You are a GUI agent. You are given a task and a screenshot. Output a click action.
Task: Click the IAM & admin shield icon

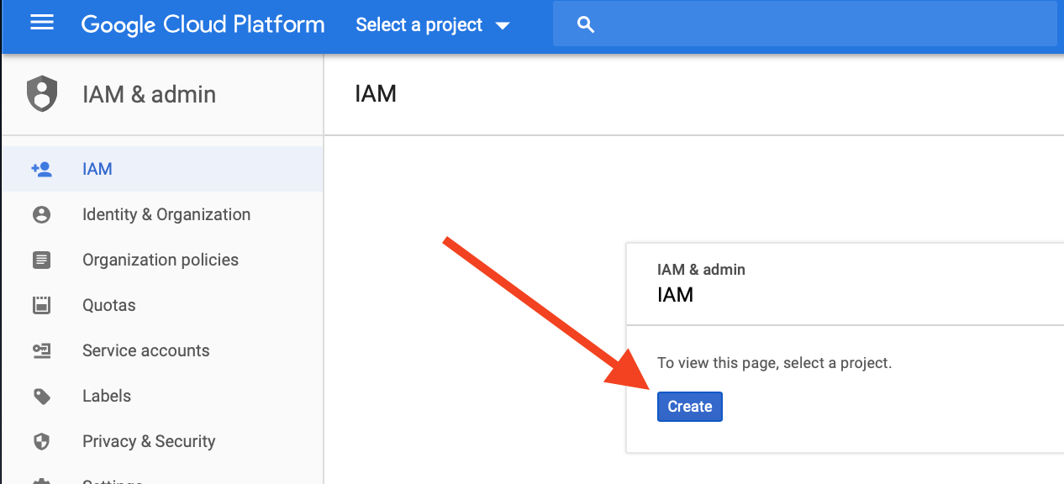(x=42, y=94)
